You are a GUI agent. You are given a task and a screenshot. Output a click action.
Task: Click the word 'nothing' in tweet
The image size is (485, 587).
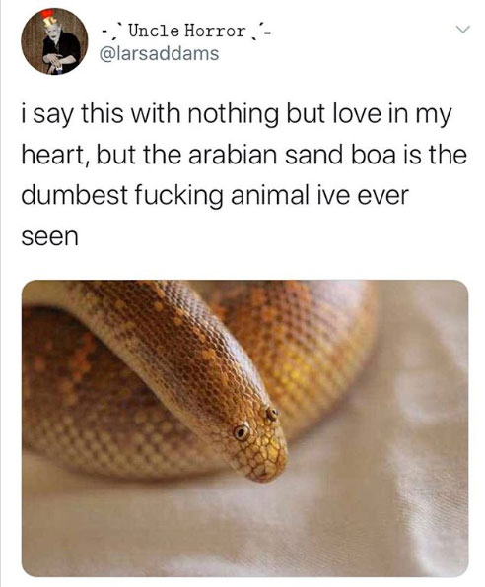tap(233, 114)
